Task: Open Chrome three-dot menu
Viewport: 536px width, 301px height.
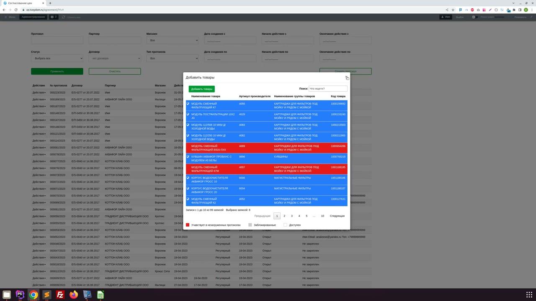Action: coord(532,10)
